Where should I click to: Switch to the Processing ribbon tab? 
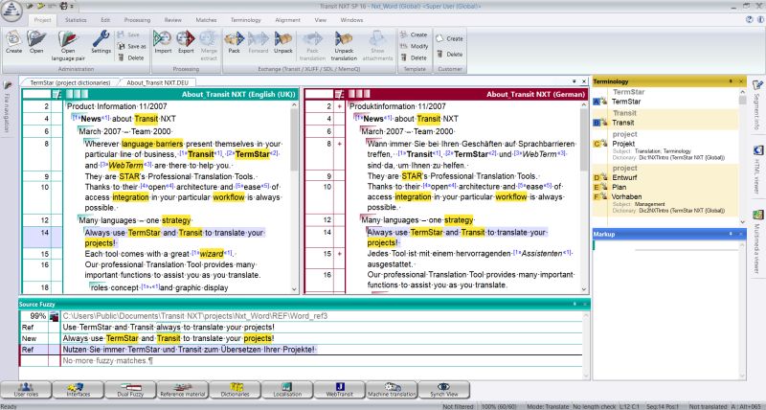pos(137,20)
